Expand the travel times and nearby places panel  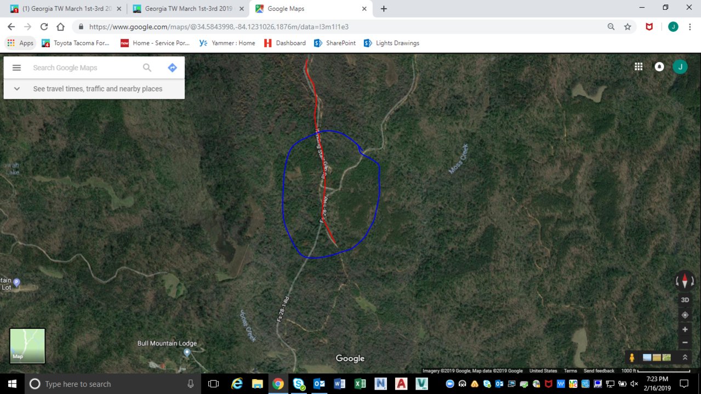point(94,89)
